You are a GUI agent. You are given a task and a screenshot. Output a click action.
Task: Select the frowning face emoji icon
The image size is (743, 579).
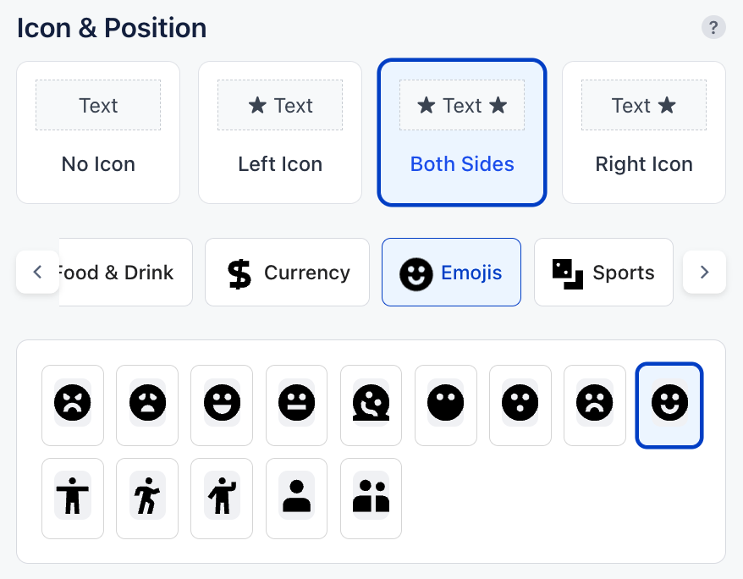(x=595, y=405)
